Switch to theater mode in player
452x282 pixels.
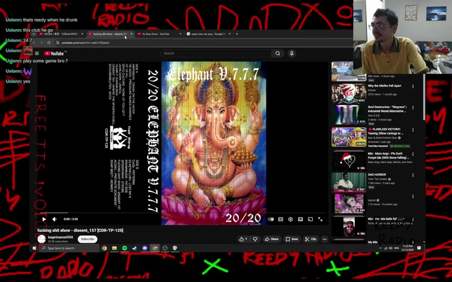point(300,219)
